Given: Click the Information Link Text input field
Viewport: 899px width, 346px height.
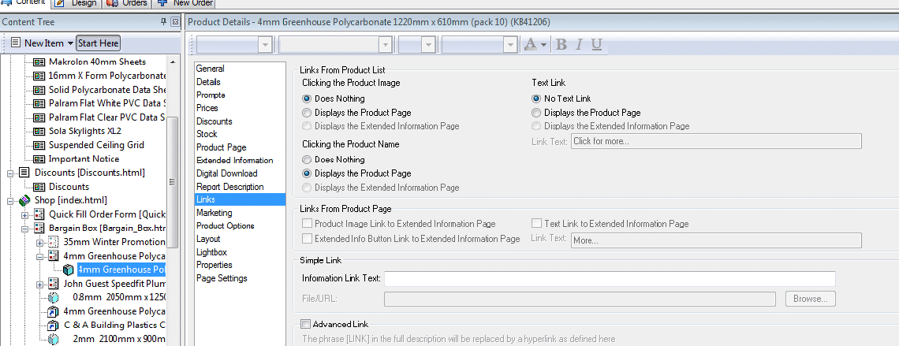Looking at the screenshot, I should point(609,279).
